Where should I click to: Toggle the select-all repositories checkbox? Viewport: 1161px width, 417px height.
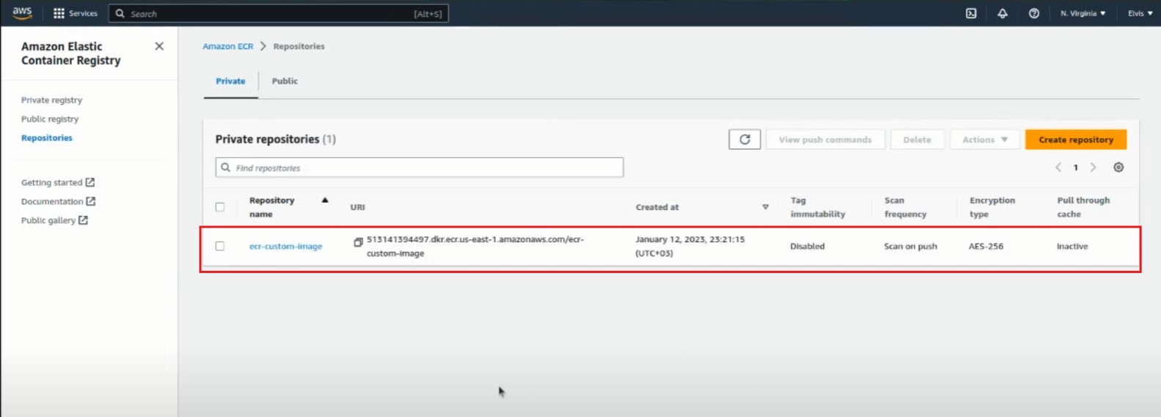coord(220,207)
